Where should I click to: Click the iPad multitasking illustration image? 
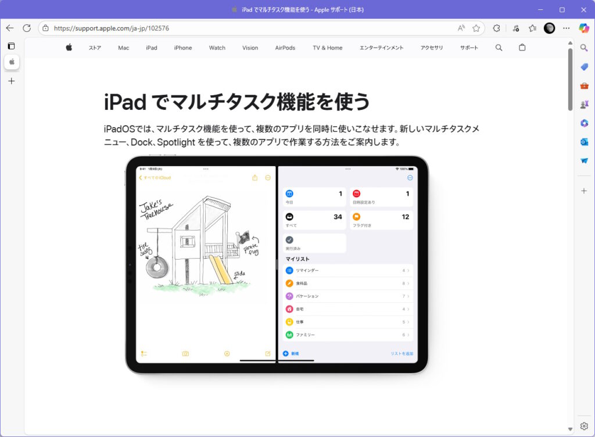tap(277, 265)
